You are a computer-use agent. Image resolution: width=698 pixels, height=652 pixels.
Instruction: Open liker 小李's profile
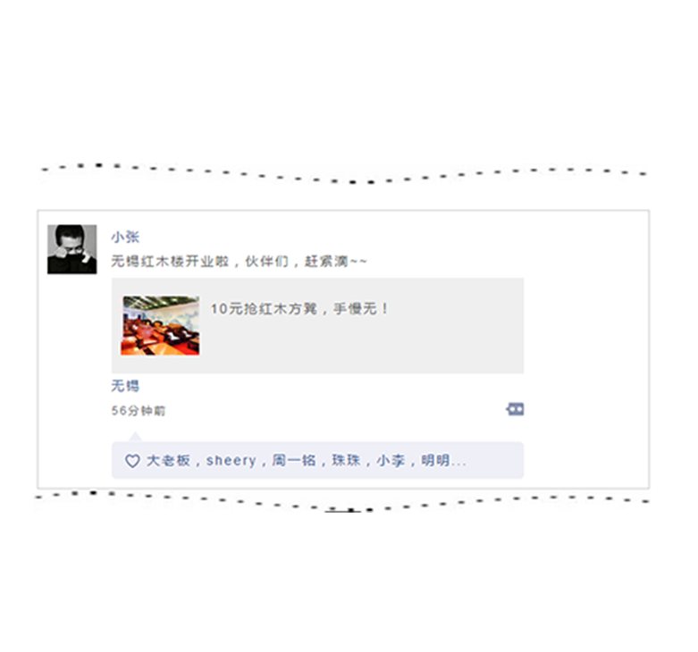(x=391, y=460)
